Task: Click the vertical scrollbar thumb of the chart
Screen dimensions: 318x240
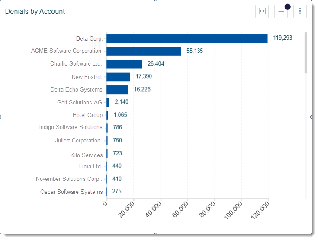Action: pos(305,52)
